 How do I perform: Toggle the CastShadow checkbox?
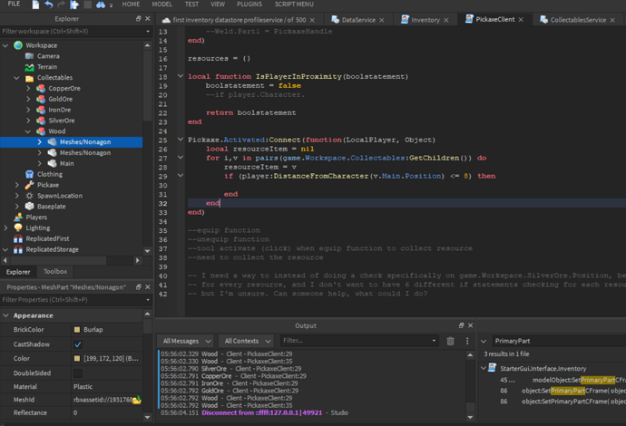click(x=78, y=344)
